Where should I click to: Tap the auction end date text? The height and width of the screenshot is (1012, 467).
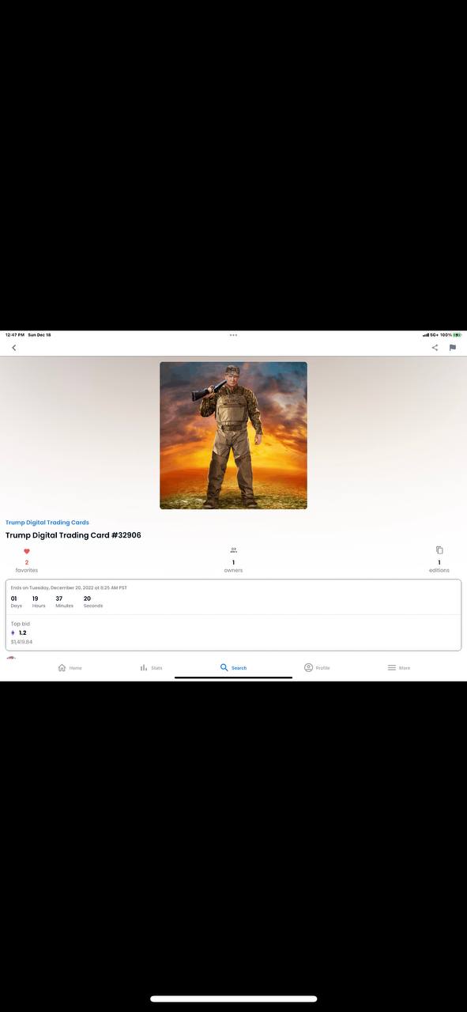coord(69,588)
